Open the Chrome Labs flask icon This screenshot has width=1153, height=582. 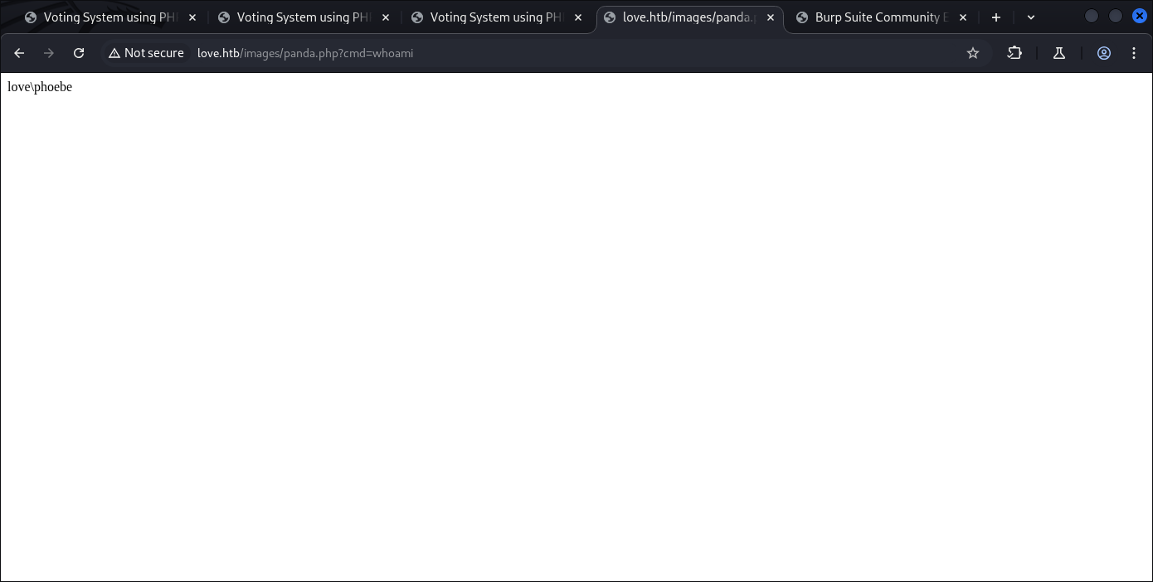1059,53
